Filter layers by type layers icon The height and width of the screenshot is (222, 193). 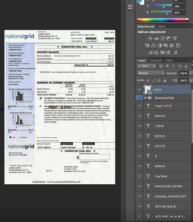[174, 66]
